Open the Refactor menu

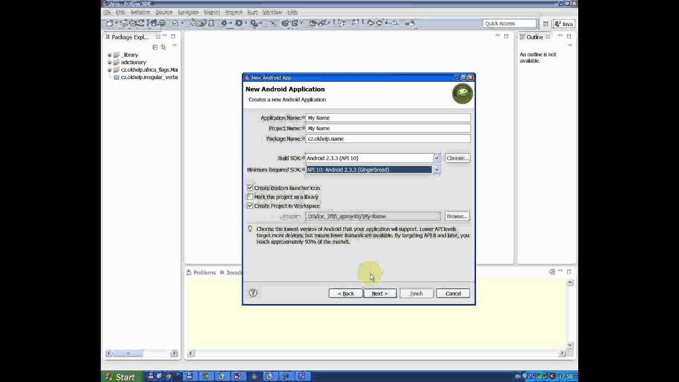(141, 12)
